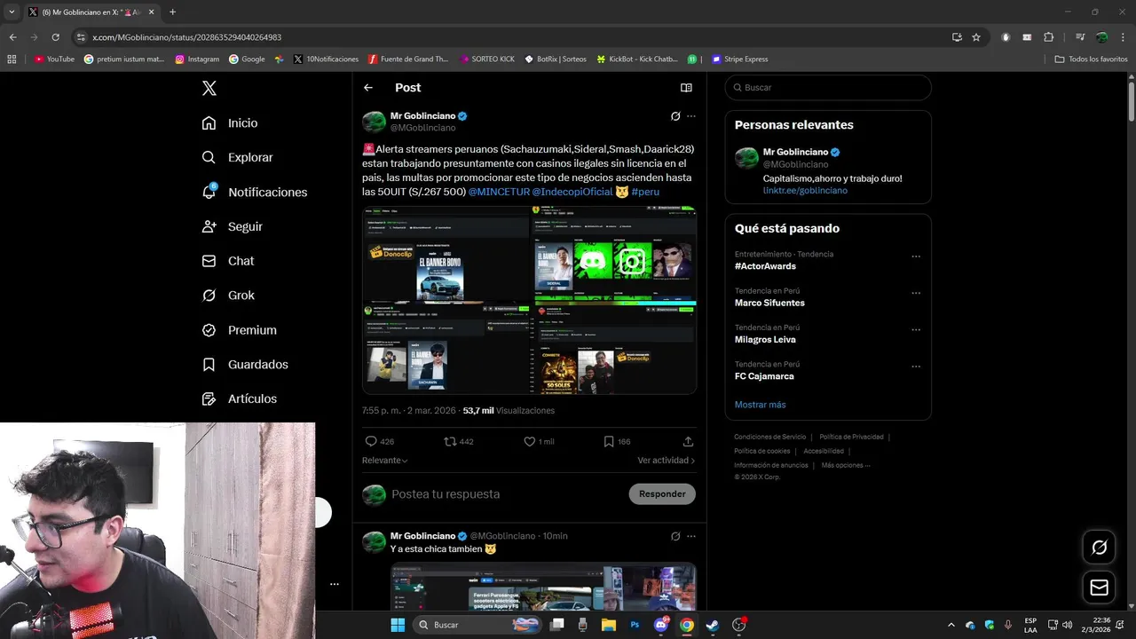
Task: Open top-right image of the post
Action: coord(613,253)
